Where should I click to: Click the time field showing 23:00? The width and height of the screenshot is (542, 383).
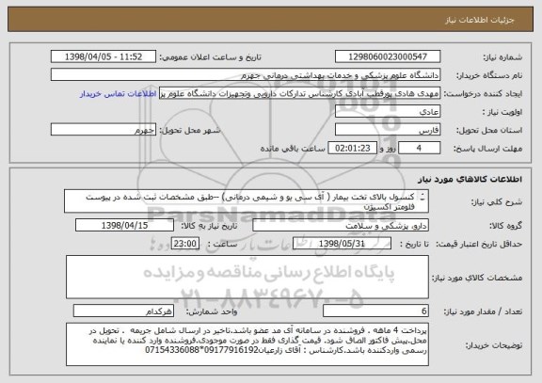click(x=185, y=244)
